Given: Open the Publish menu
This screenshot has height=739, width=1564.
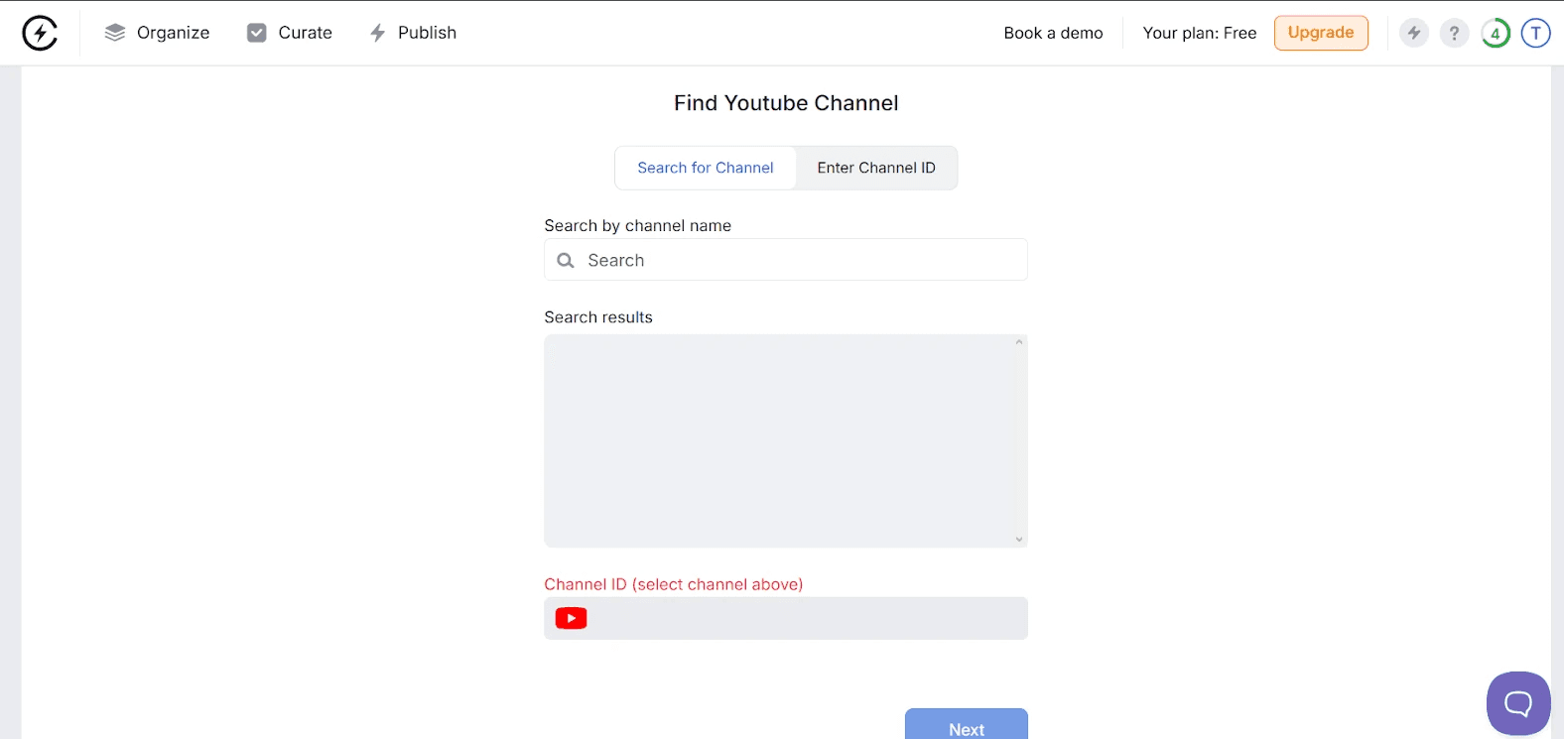Looking at the screenshot, I should [x=413, y=33].
